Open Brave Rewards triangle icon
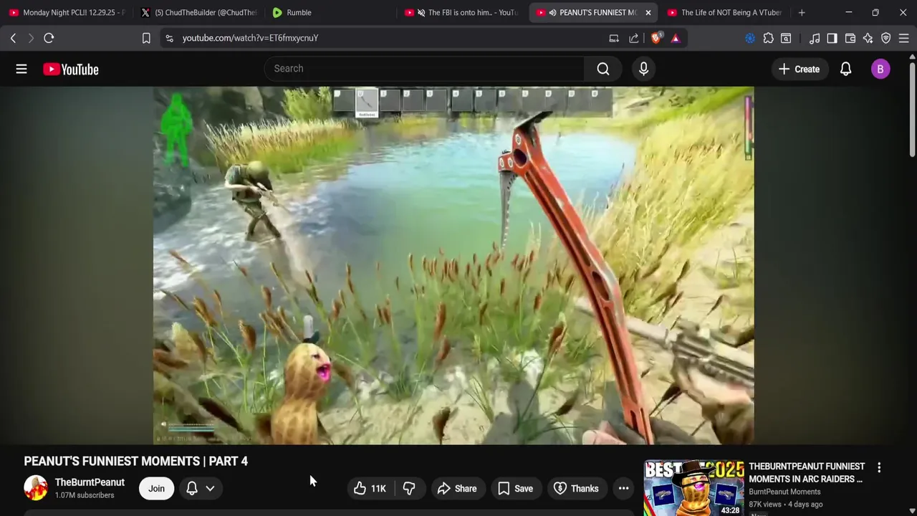The image size is (917, 516). click(676, 38)
